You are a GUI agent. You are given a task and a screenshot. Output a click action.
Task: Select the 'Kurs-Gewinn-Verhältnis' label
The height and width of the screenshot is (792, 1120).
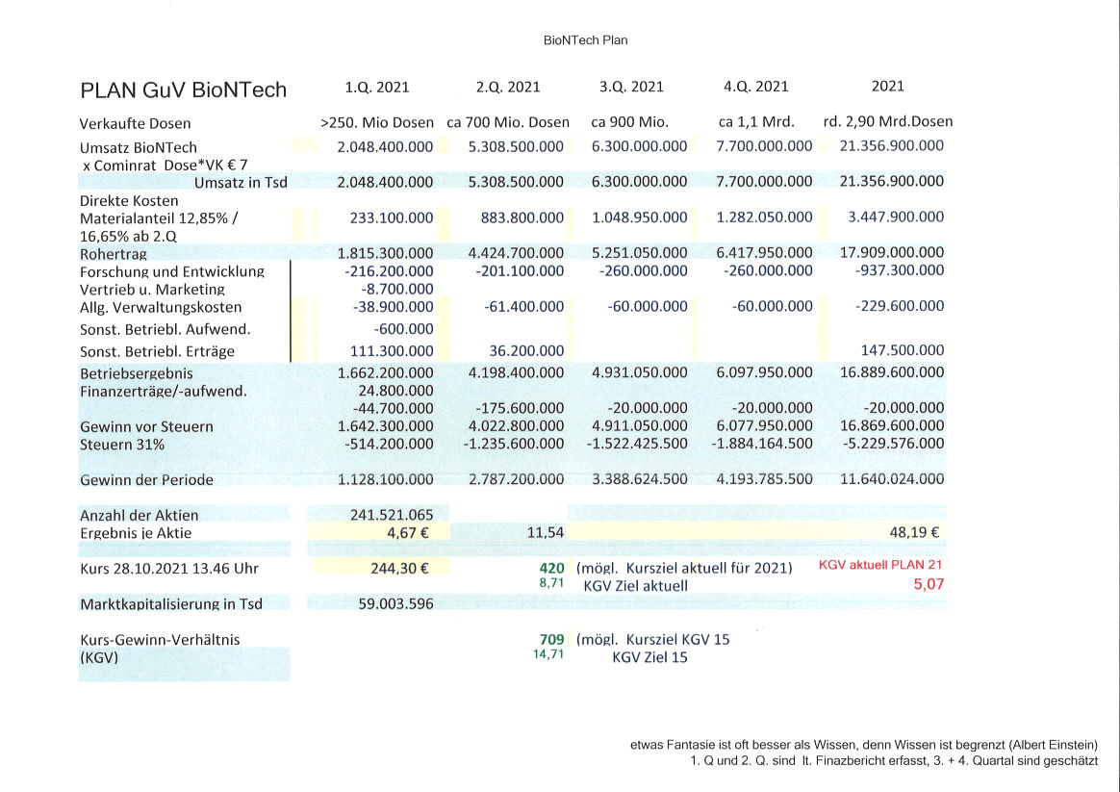point(160,640)
